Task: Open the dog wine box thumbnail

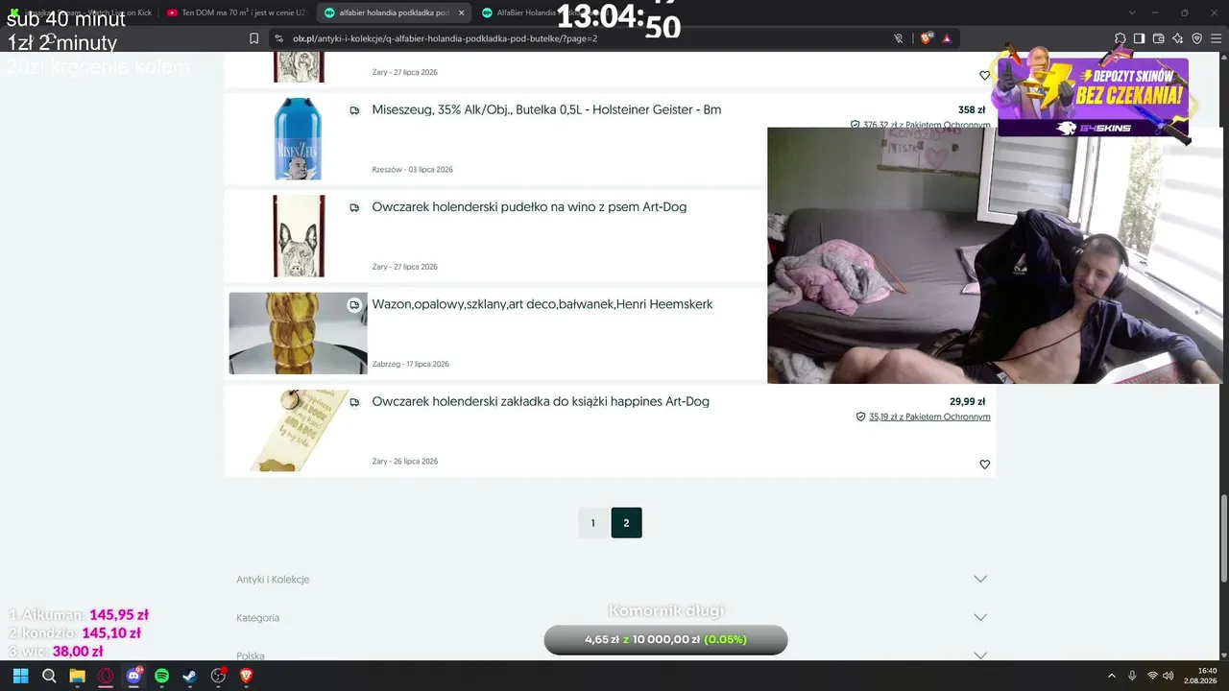Action: pyautogui.click(x=299, y=236)
